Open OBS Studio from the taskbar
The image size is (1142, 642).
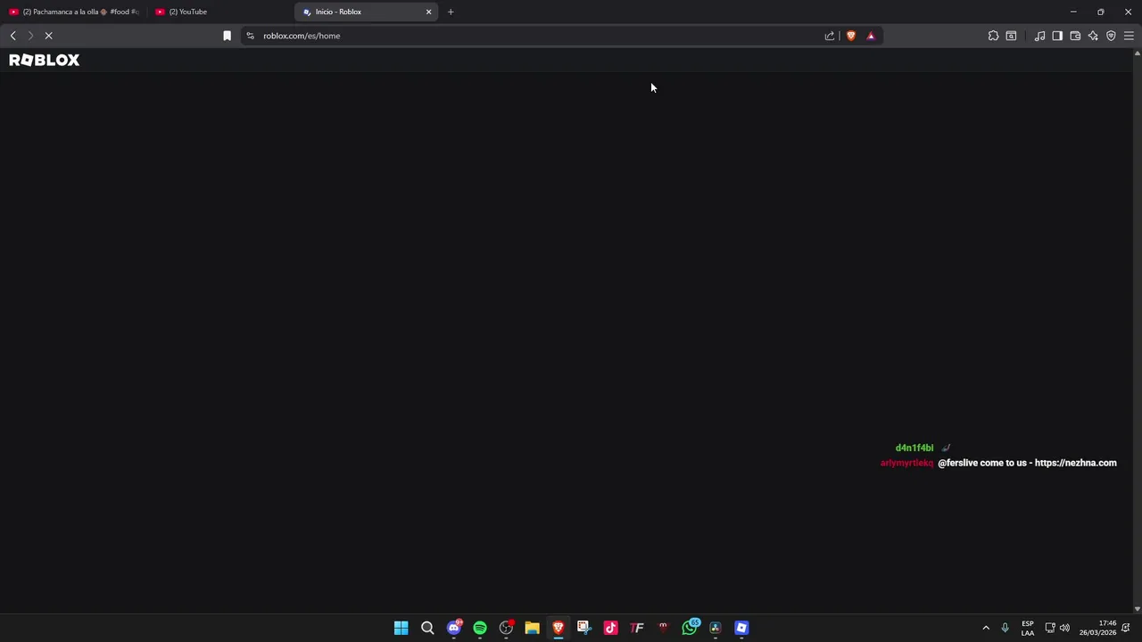click(506, 628)
